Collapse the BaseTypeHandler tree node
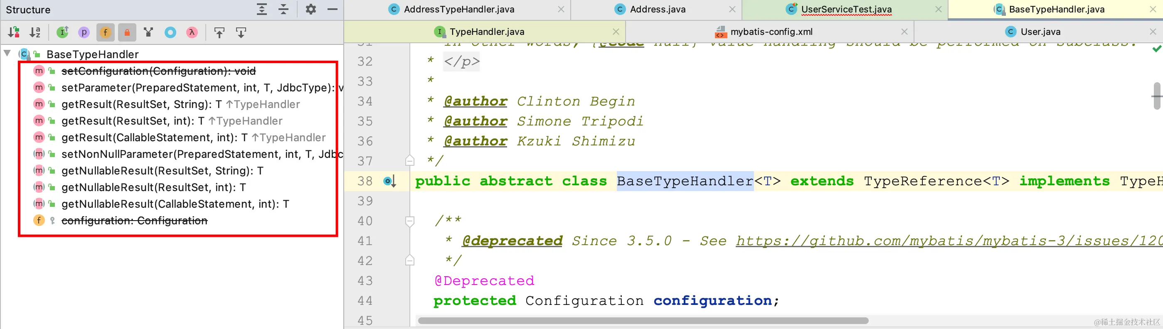 pyautogui.click(x=7, y=53)
